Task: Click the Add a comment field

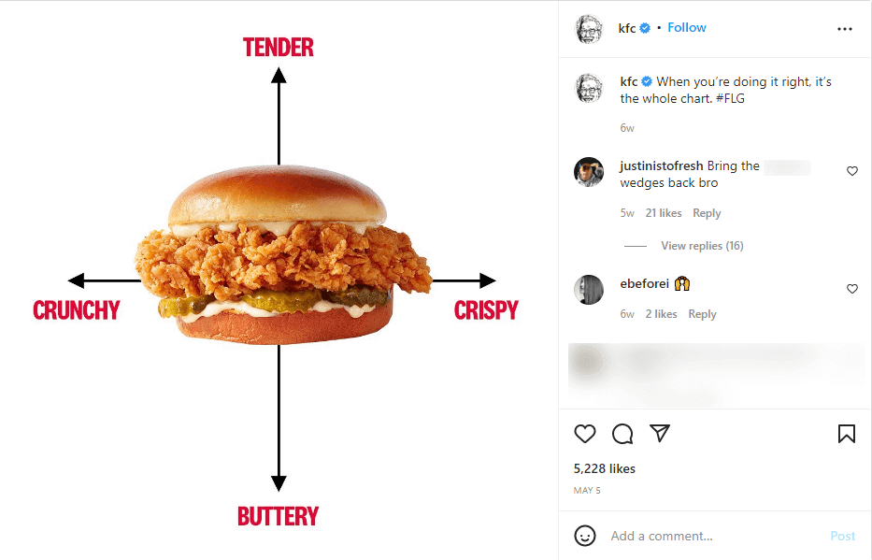Action: (x=715, y=536)
